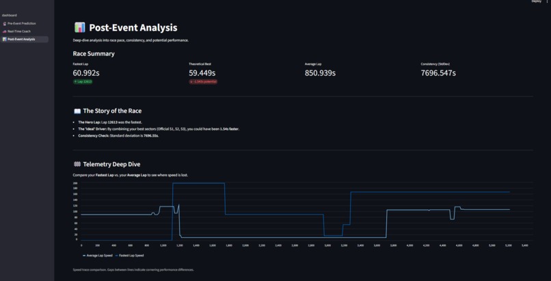
Task: Toggle Fastest Lap Speed legend entry
Action: (129, 255)
